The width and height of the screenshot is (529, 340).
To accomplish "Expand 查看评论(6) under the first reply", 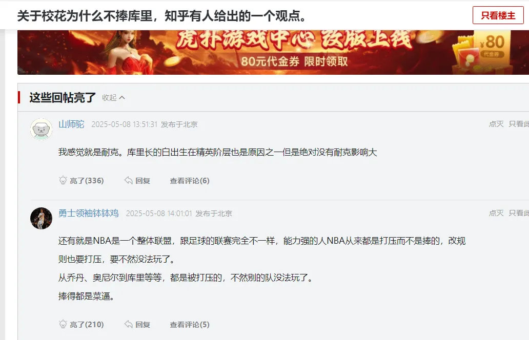I will coord(190,181).
